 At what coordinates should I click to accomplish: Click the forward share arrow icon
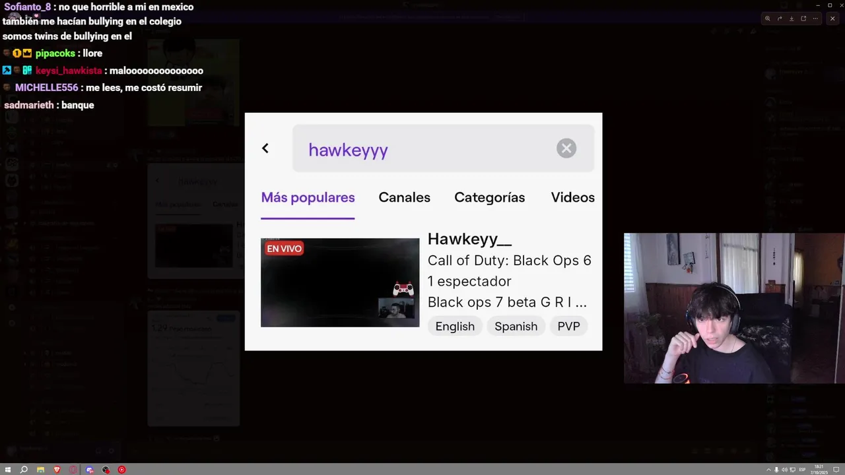(x=780, y=18)
